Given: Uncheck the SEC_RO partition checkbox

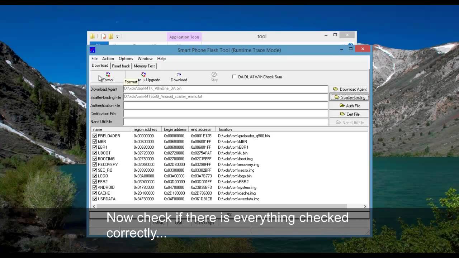Looking at the screenshot, I should [95, 170].
